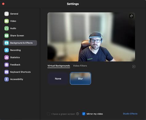Close the Settings window with the red button
146x120 pixels.
[x=3, y=4]
